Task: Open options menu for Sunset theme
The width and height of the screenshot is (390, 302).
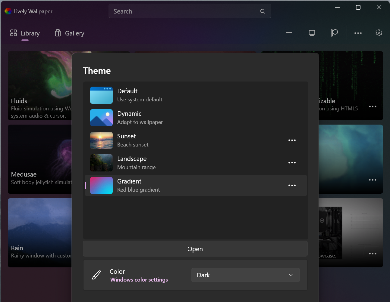Action: (x=292, y=140)
